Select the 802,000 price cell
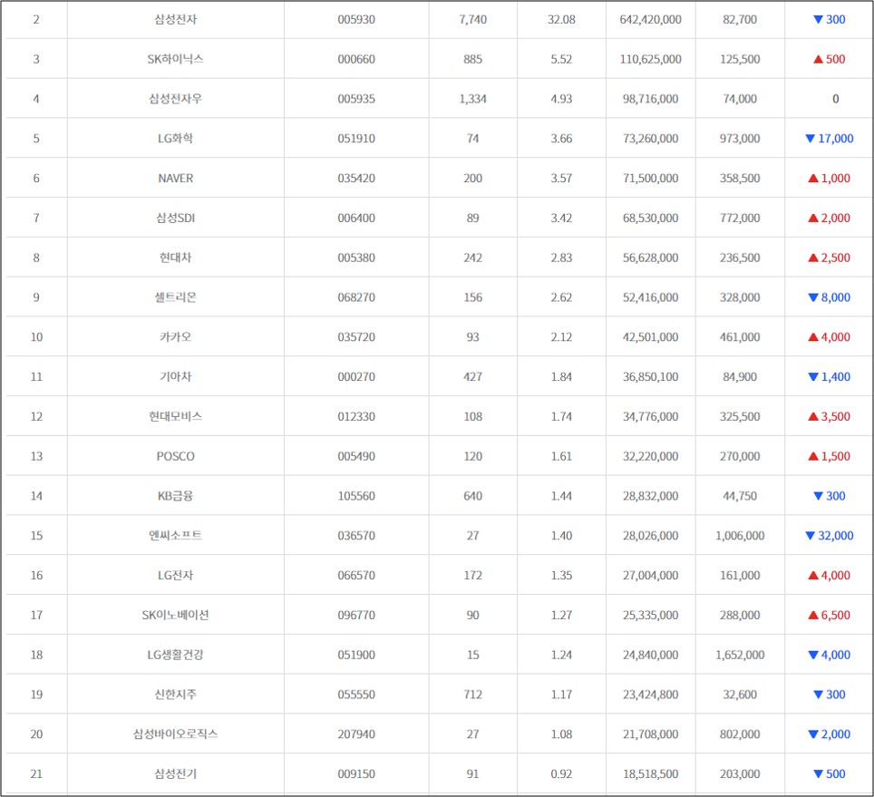Viewport: 874px width, 797px height. coord(740,734)
